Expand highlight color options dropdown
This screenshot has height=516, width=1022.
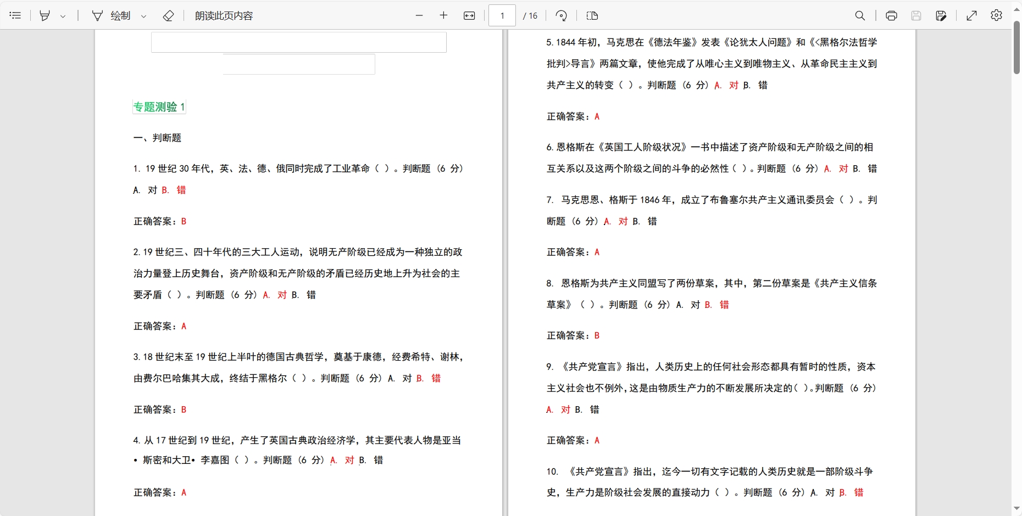[63, 16]
